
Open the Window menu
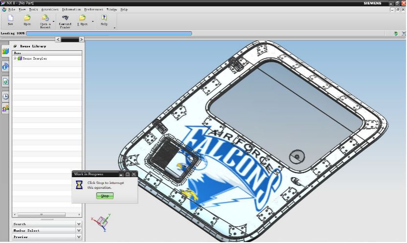click(x=112, y=10)
